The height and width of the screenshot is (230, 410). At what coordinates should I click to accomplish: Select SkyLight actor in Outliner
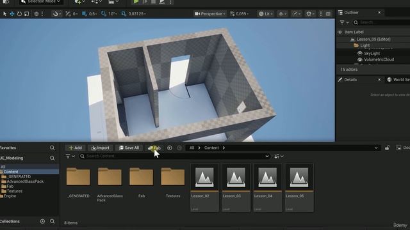click(x=372, y=53)
